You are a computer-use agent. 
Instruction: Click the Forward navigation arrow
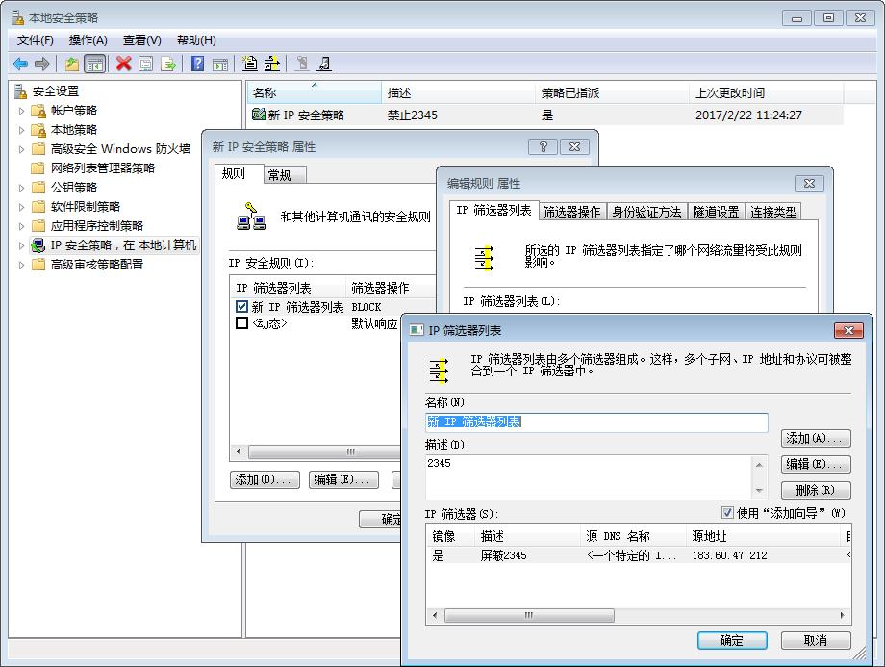[42, 64]
